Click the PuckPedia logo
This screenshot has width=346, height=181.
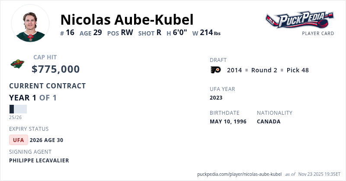tap(300, 20)
